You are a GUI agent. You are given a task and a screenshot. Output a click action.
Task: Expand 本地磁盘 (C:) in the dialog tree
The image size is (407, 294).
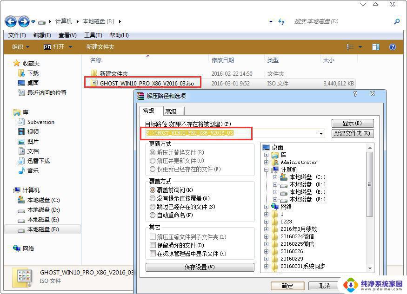coord(275,177)
